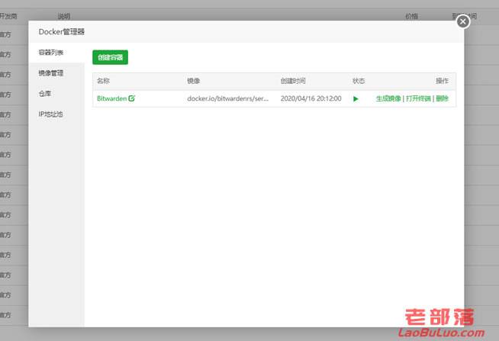This screenshot has width=499, height=341.
Task: Click the 镜像 column header
Action: (x=194, y=80)
